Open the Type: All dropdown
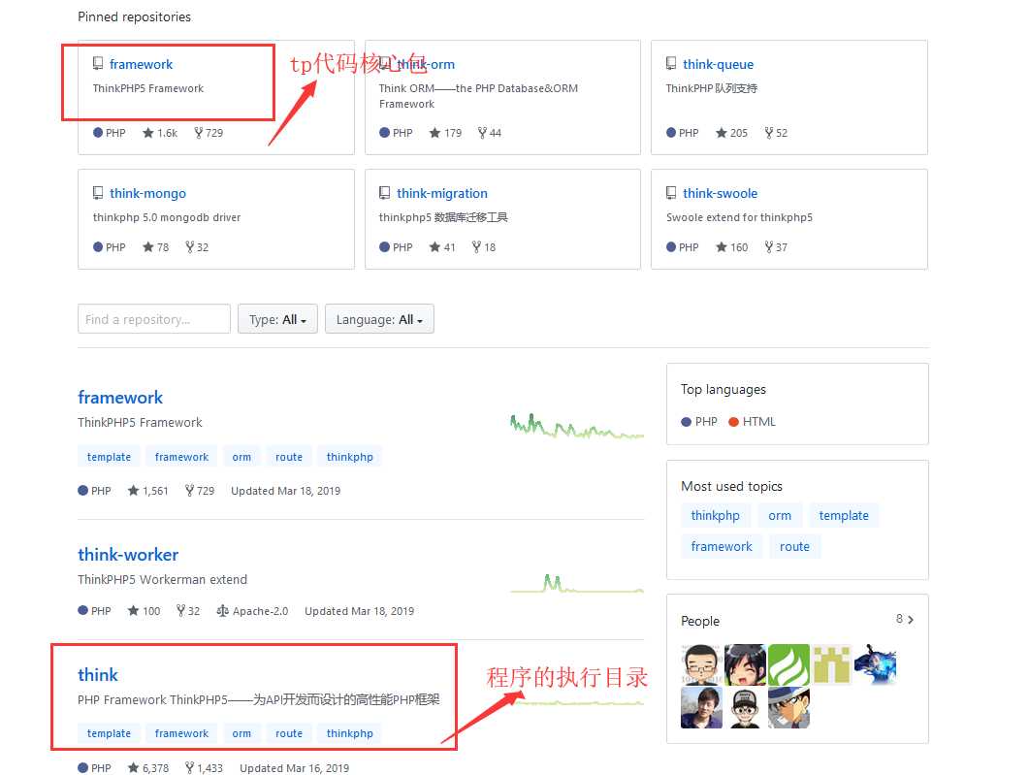The width and height of the screenshot is (1029, 775). (277, 319)
